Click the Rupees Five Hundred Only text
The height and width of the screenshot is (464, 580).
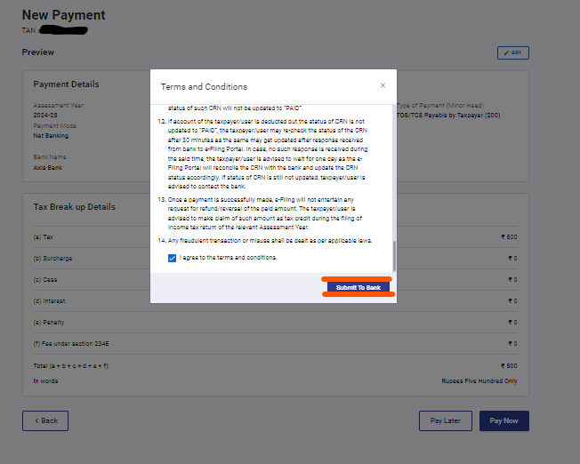point(479,380)
